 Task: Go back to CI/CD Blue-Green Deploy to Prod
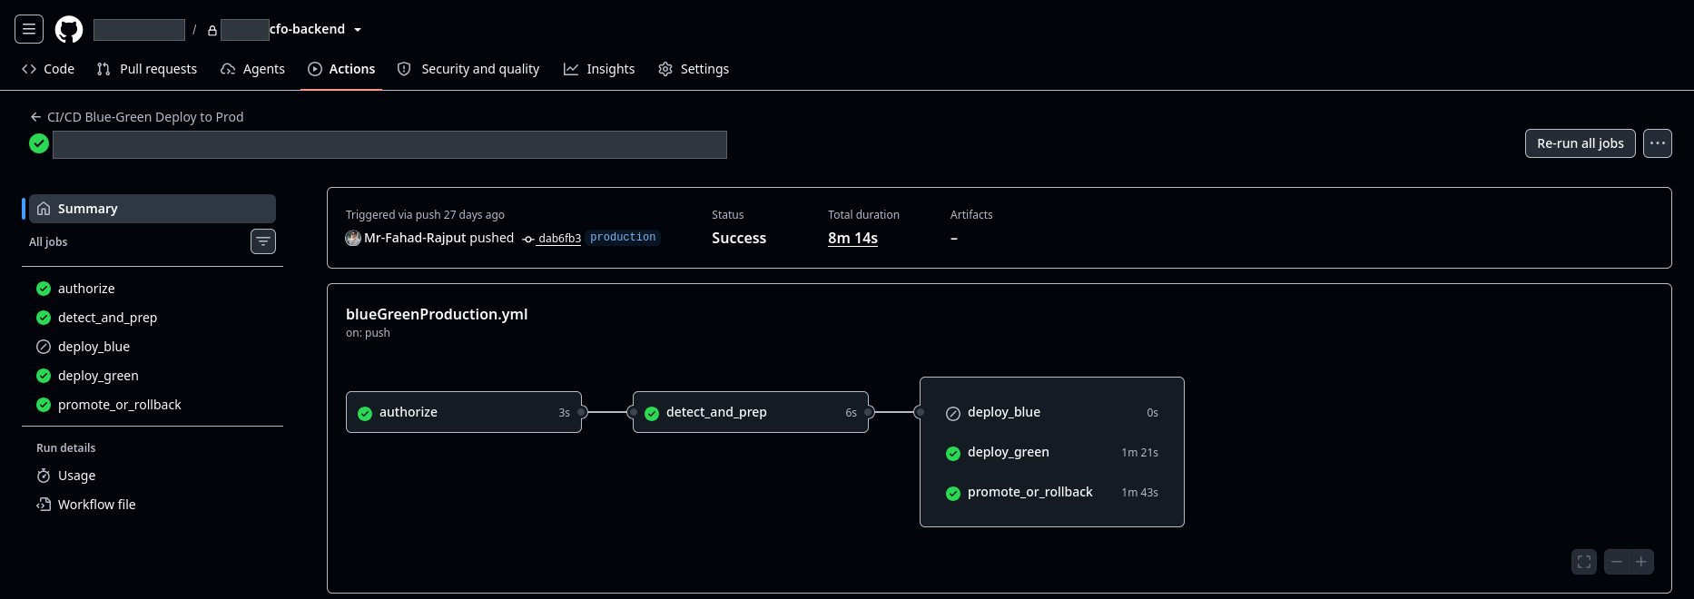pyautogui.click(x=136, y=117)
